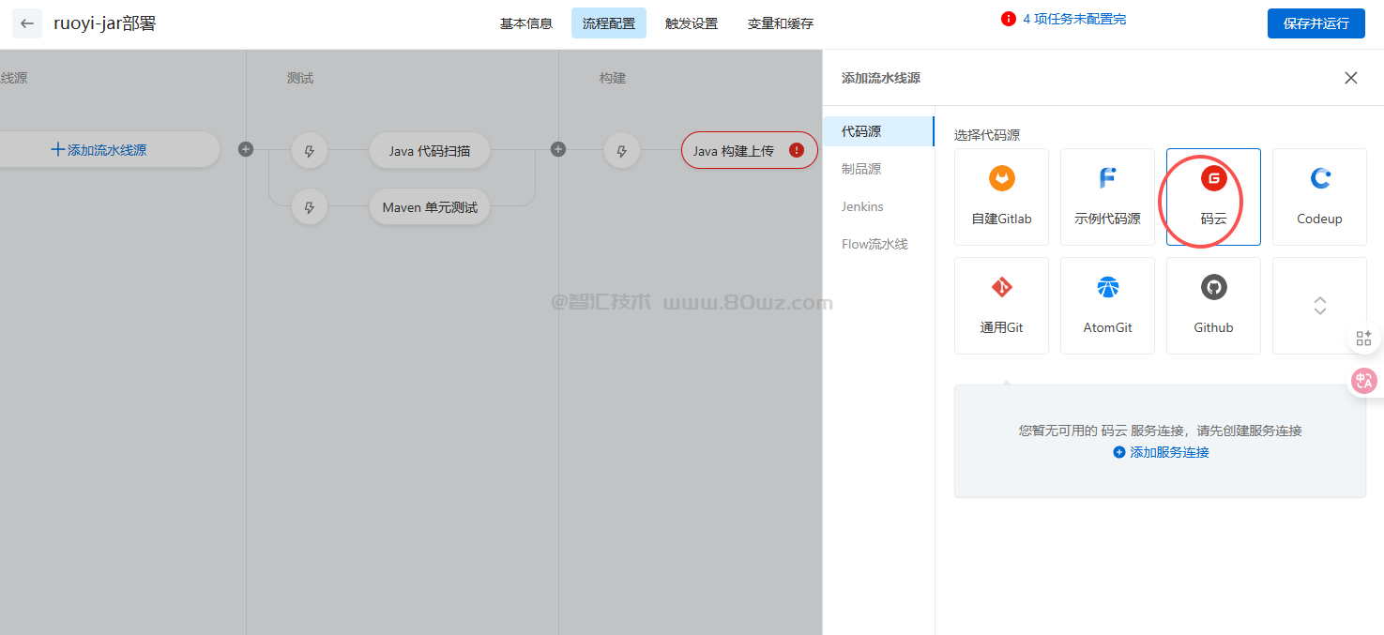This screenshot has width=1384, height=635.
Task: Pick the Codeup code source
Action: (x=1319, y=195)
